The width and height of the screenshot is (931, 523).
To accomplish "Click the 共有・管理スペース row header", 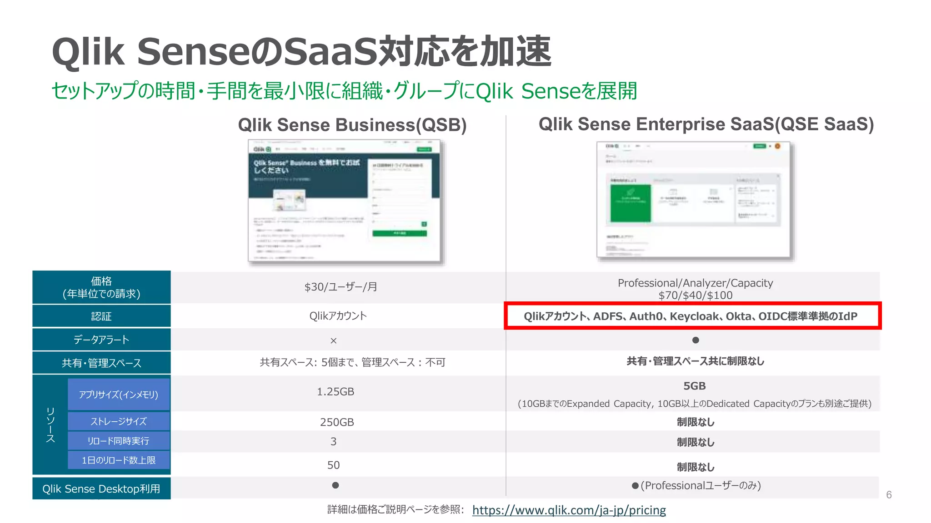I will [x=101, y=363].
